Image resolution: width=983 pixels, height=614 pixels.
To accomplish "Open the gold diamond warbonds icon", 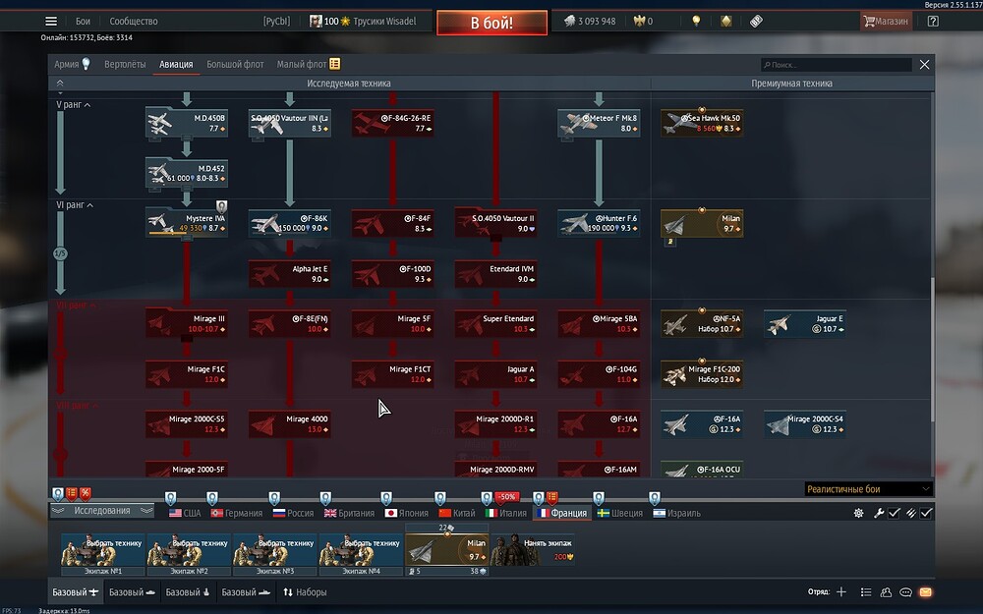I will click(x=726, y=22).
